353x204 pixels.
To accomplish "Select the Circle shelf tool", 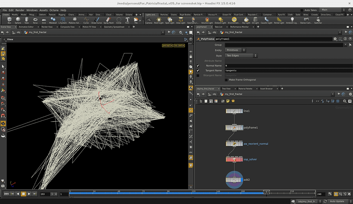I will coord(119,21).
